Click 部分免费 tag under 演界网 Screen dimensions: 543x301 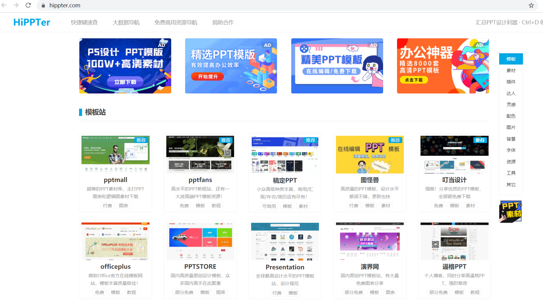click(x=354, y=292)
